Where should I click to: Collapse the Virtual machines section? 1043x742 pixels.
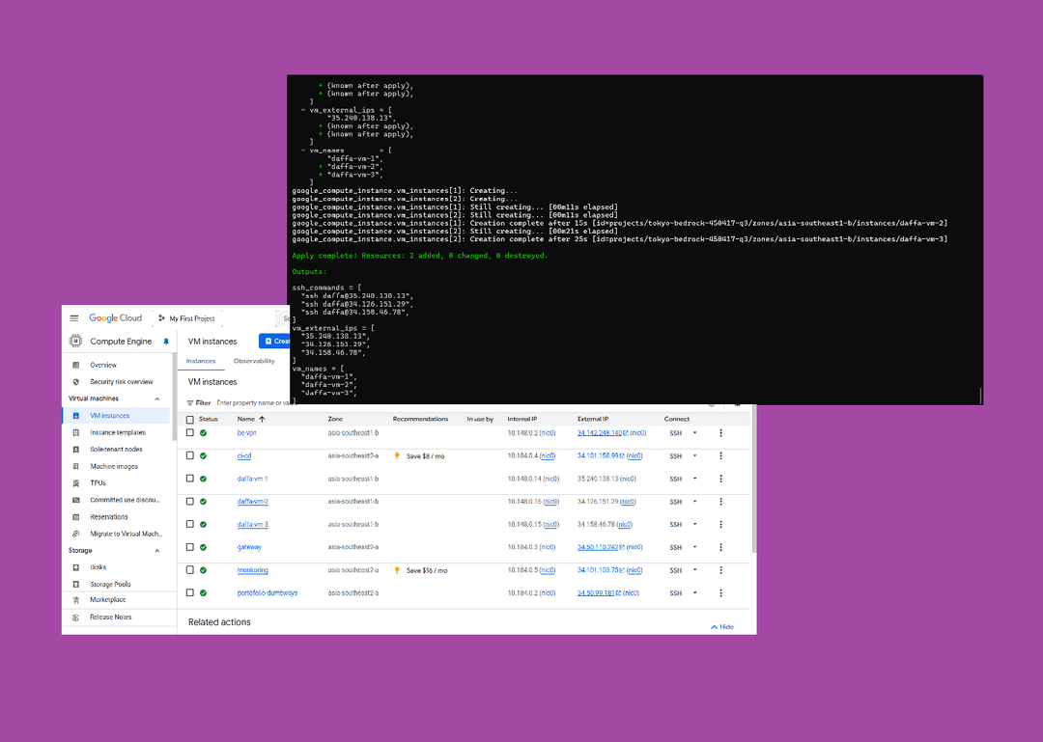(157, 398)
